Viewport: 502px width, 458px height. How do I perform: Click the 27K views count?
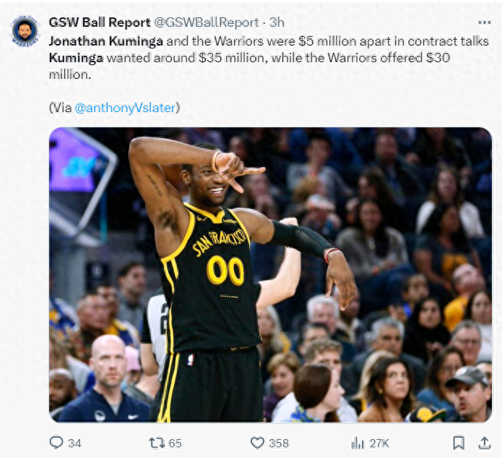click(x=379, y=444)
